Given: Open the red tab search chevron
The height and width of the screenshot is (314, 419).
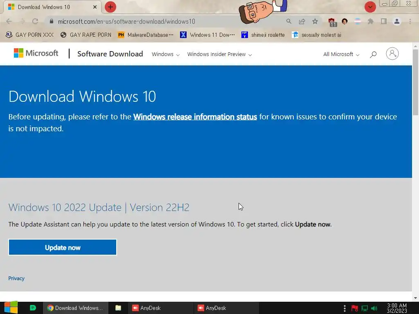Looking at the screenshot, I should coord(370,7).
